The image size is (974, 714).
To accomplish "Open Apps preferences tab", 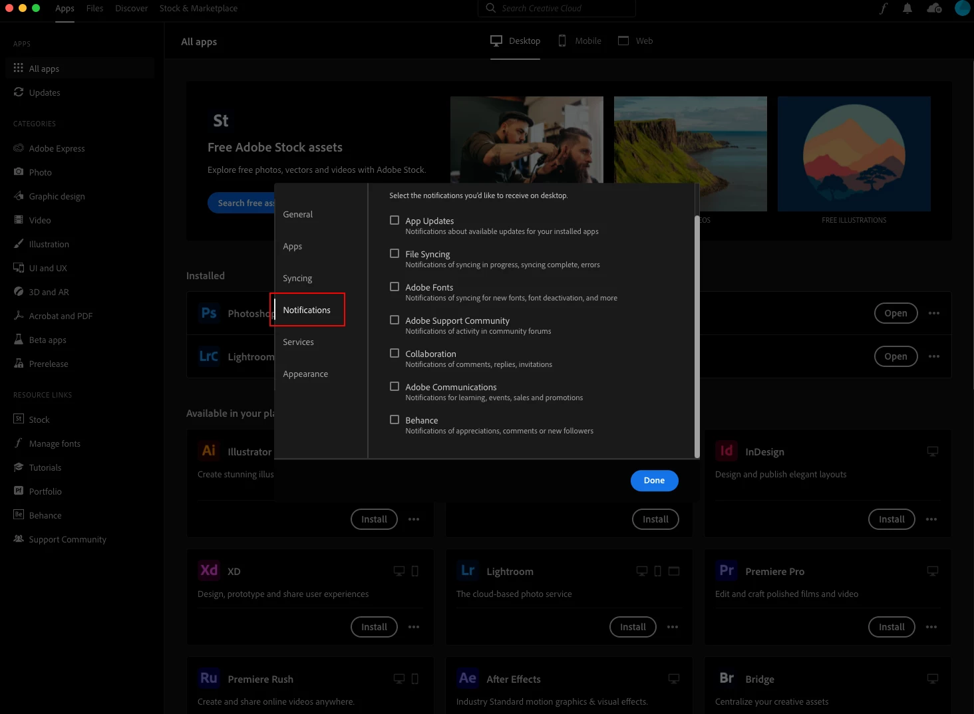I will point(292,246).
